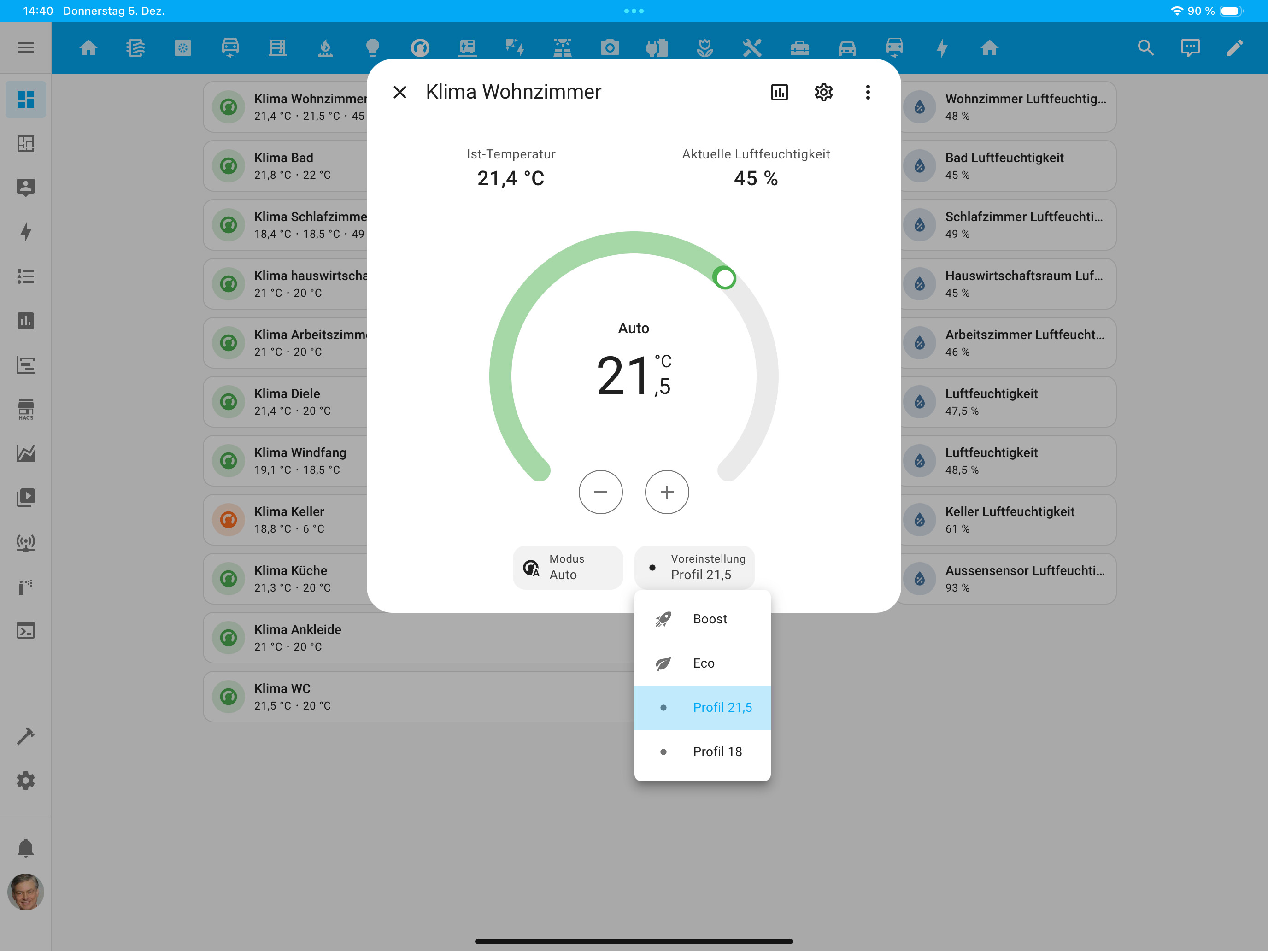Viewport: 1268px width, 951px height.
Task: Click the Klima Küche thermostat icon
Action: tap(228, 578)
